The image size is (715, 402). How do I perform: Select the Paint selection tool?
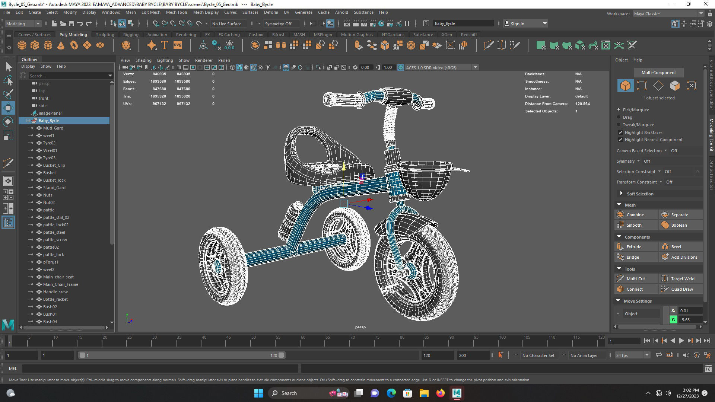(x=8, y=94)
